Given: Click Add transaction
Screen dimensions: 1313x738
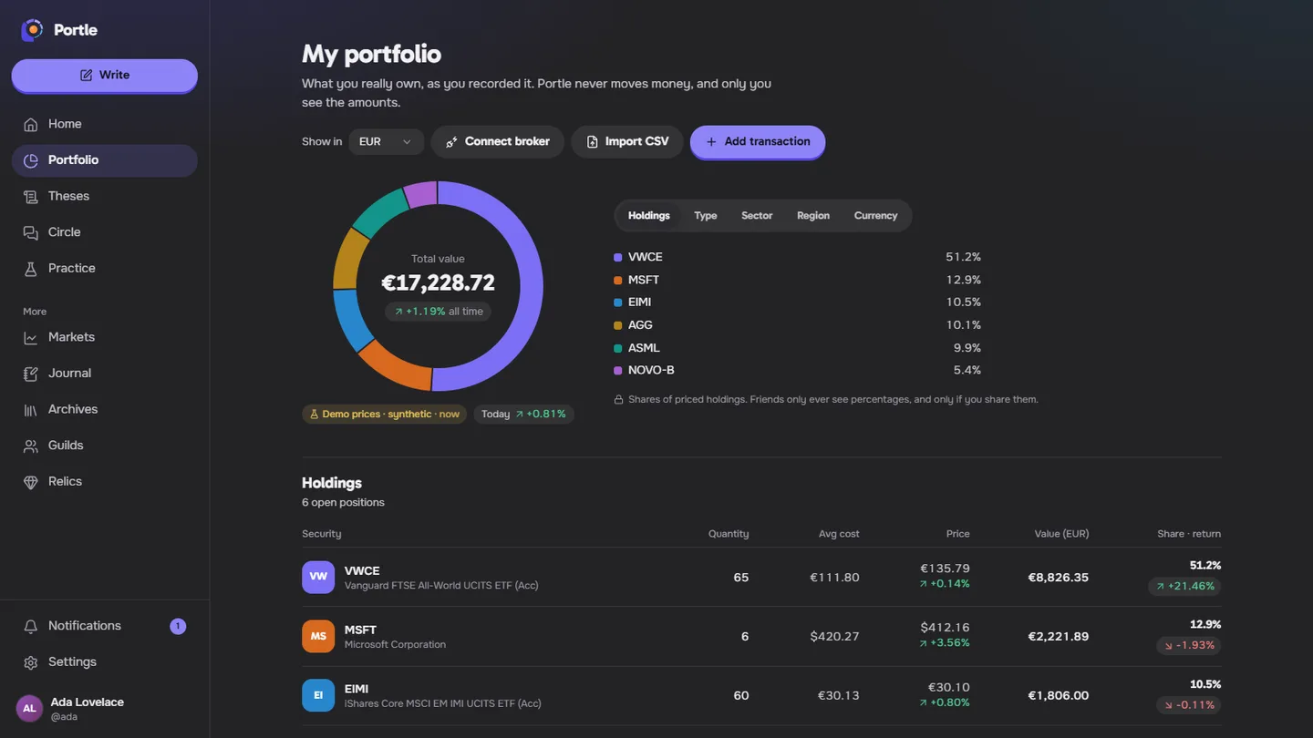Looking at the screenshot, I should coord(758,141).
